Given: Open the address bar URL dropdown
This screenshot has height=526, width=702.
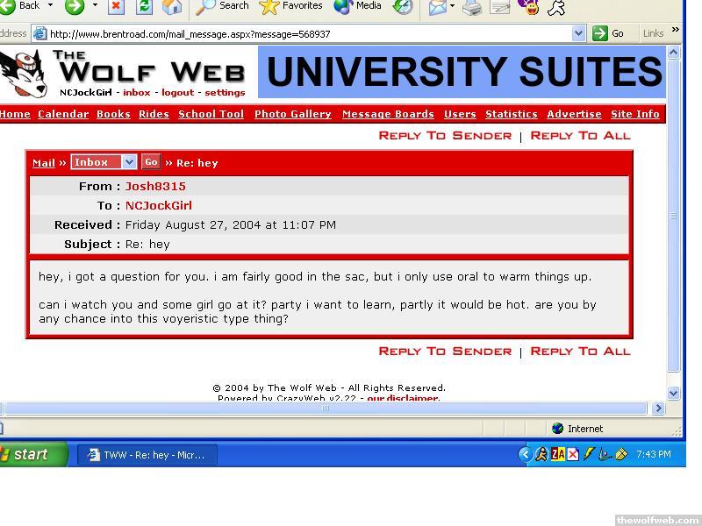Looking at the screenshot, I should [578, 33].
